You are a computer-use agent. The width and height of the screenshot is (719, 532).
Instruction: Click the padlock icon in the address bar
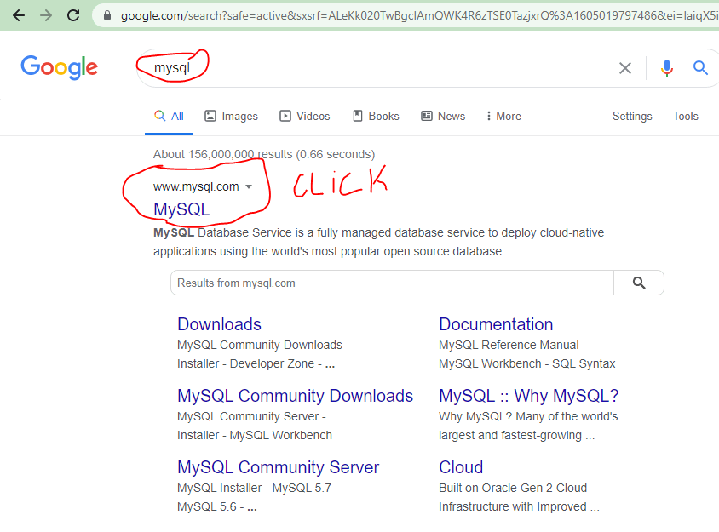tap(107, 15)
